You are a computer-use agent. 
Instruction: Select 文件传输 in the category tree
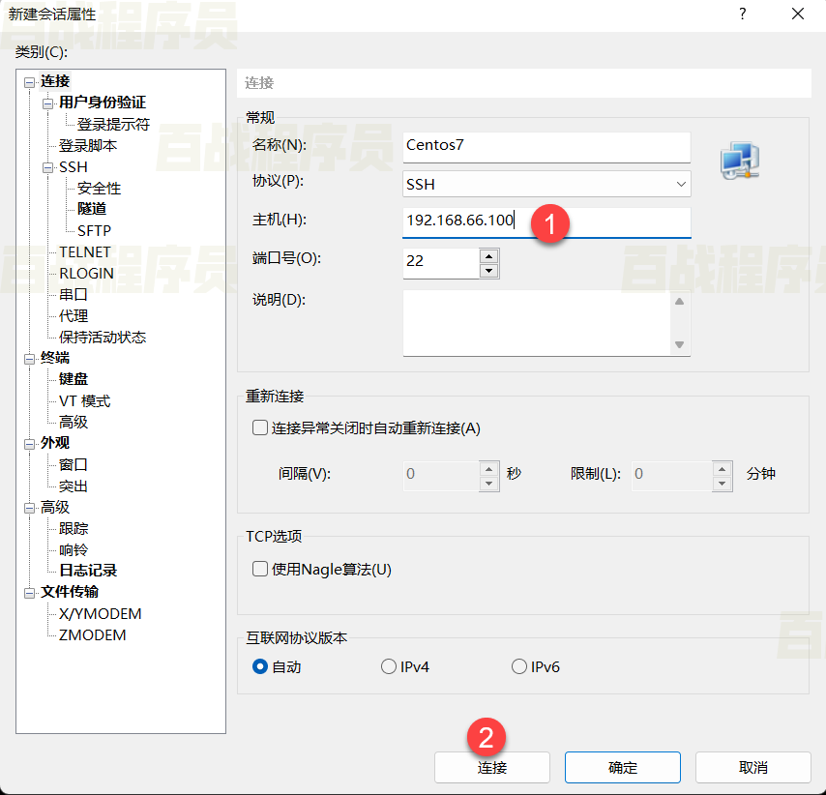coord(70,592)
